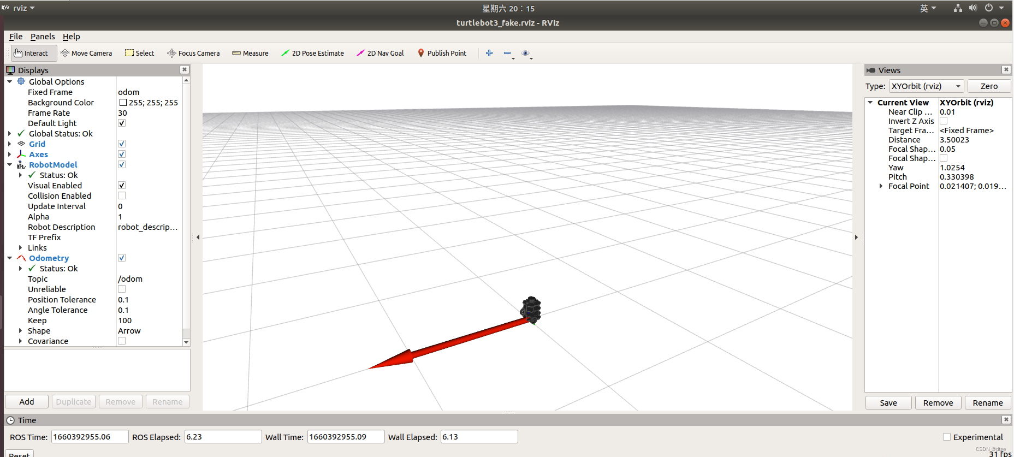Uncheck the RobotModel display checkbox

point(122,164)
